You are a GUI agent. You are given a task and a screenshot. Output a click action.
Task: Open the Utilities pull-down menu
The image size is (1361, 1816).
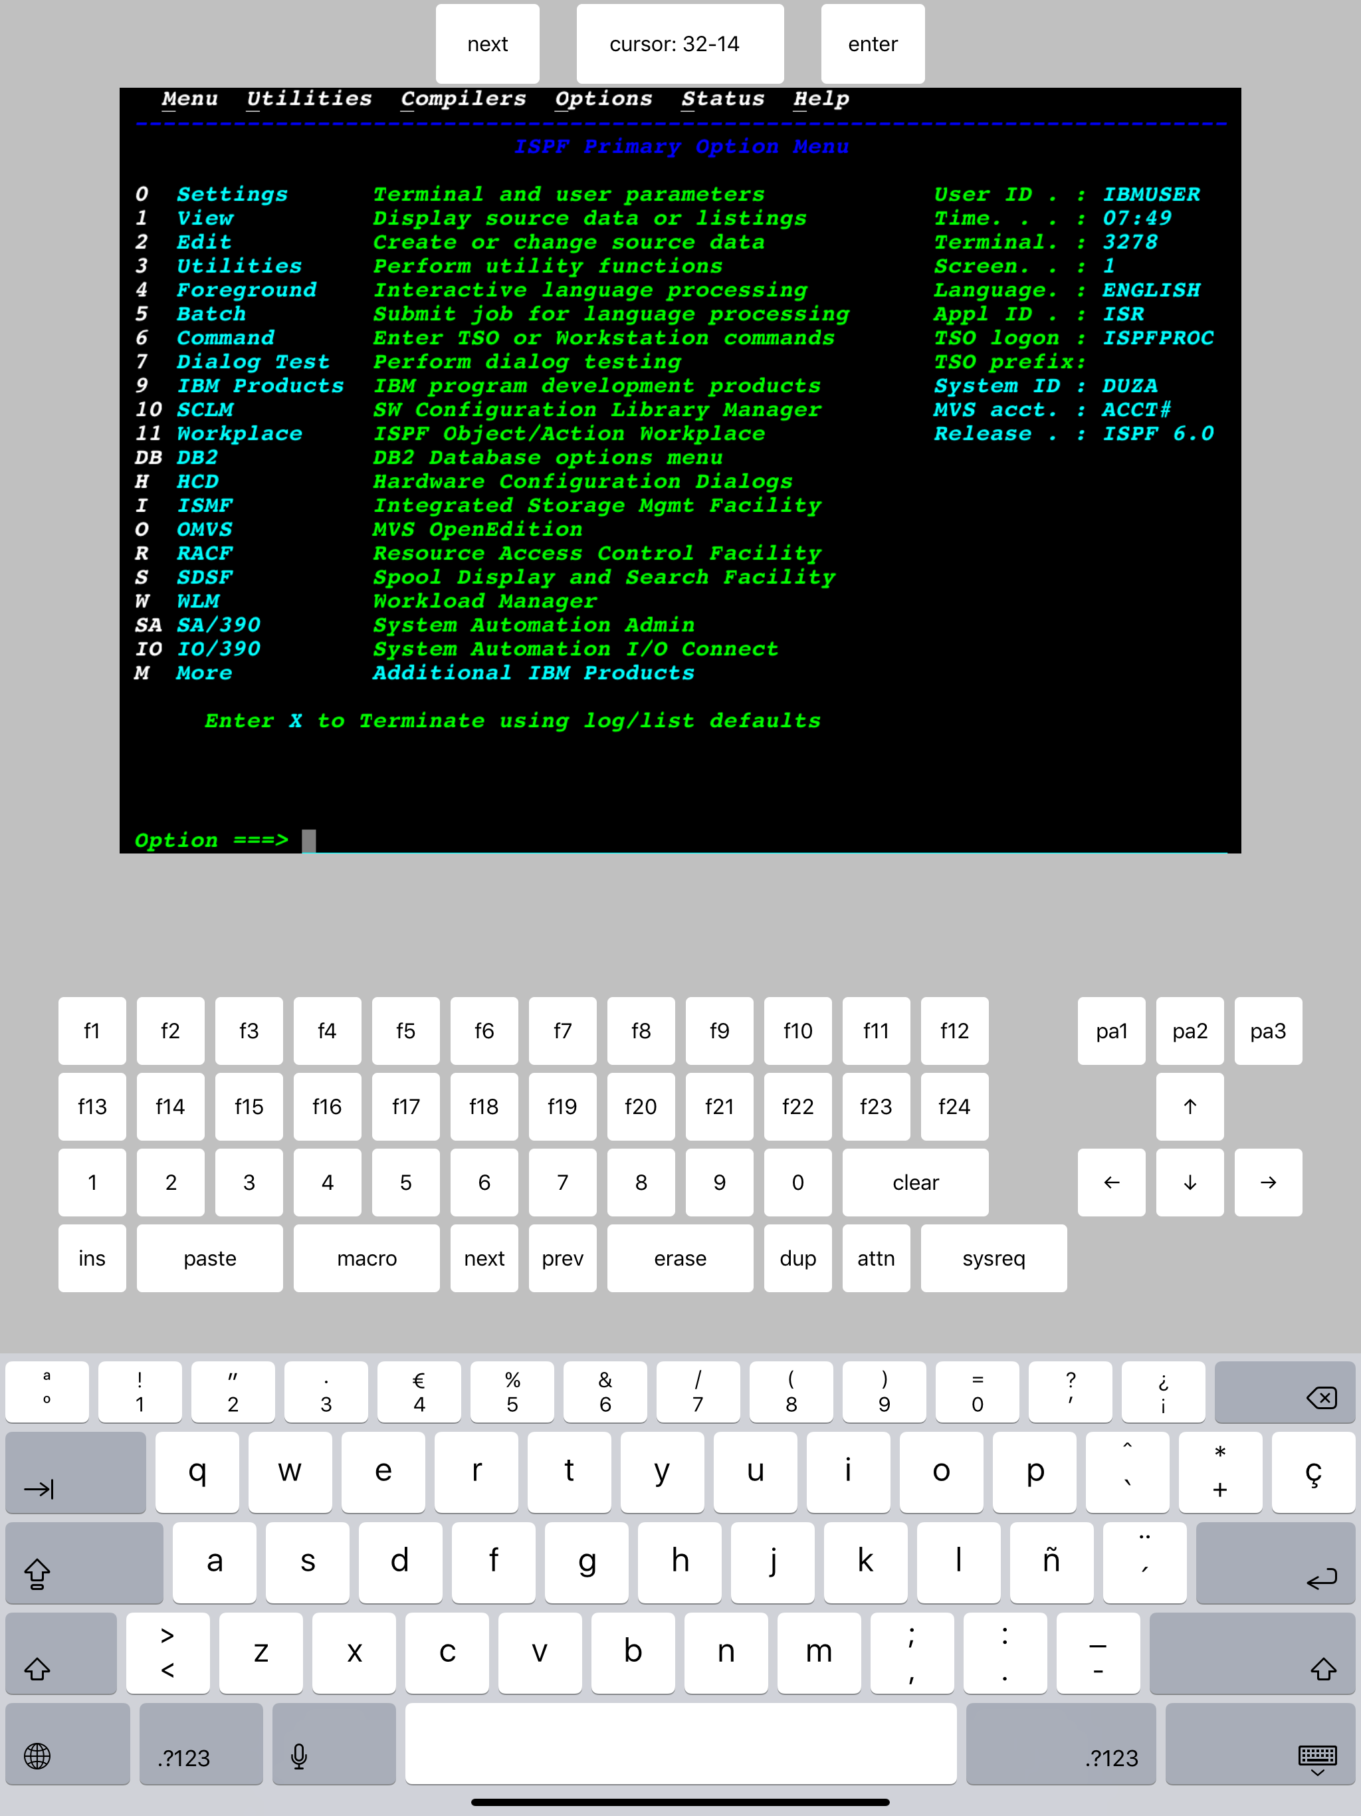[308, 99]
